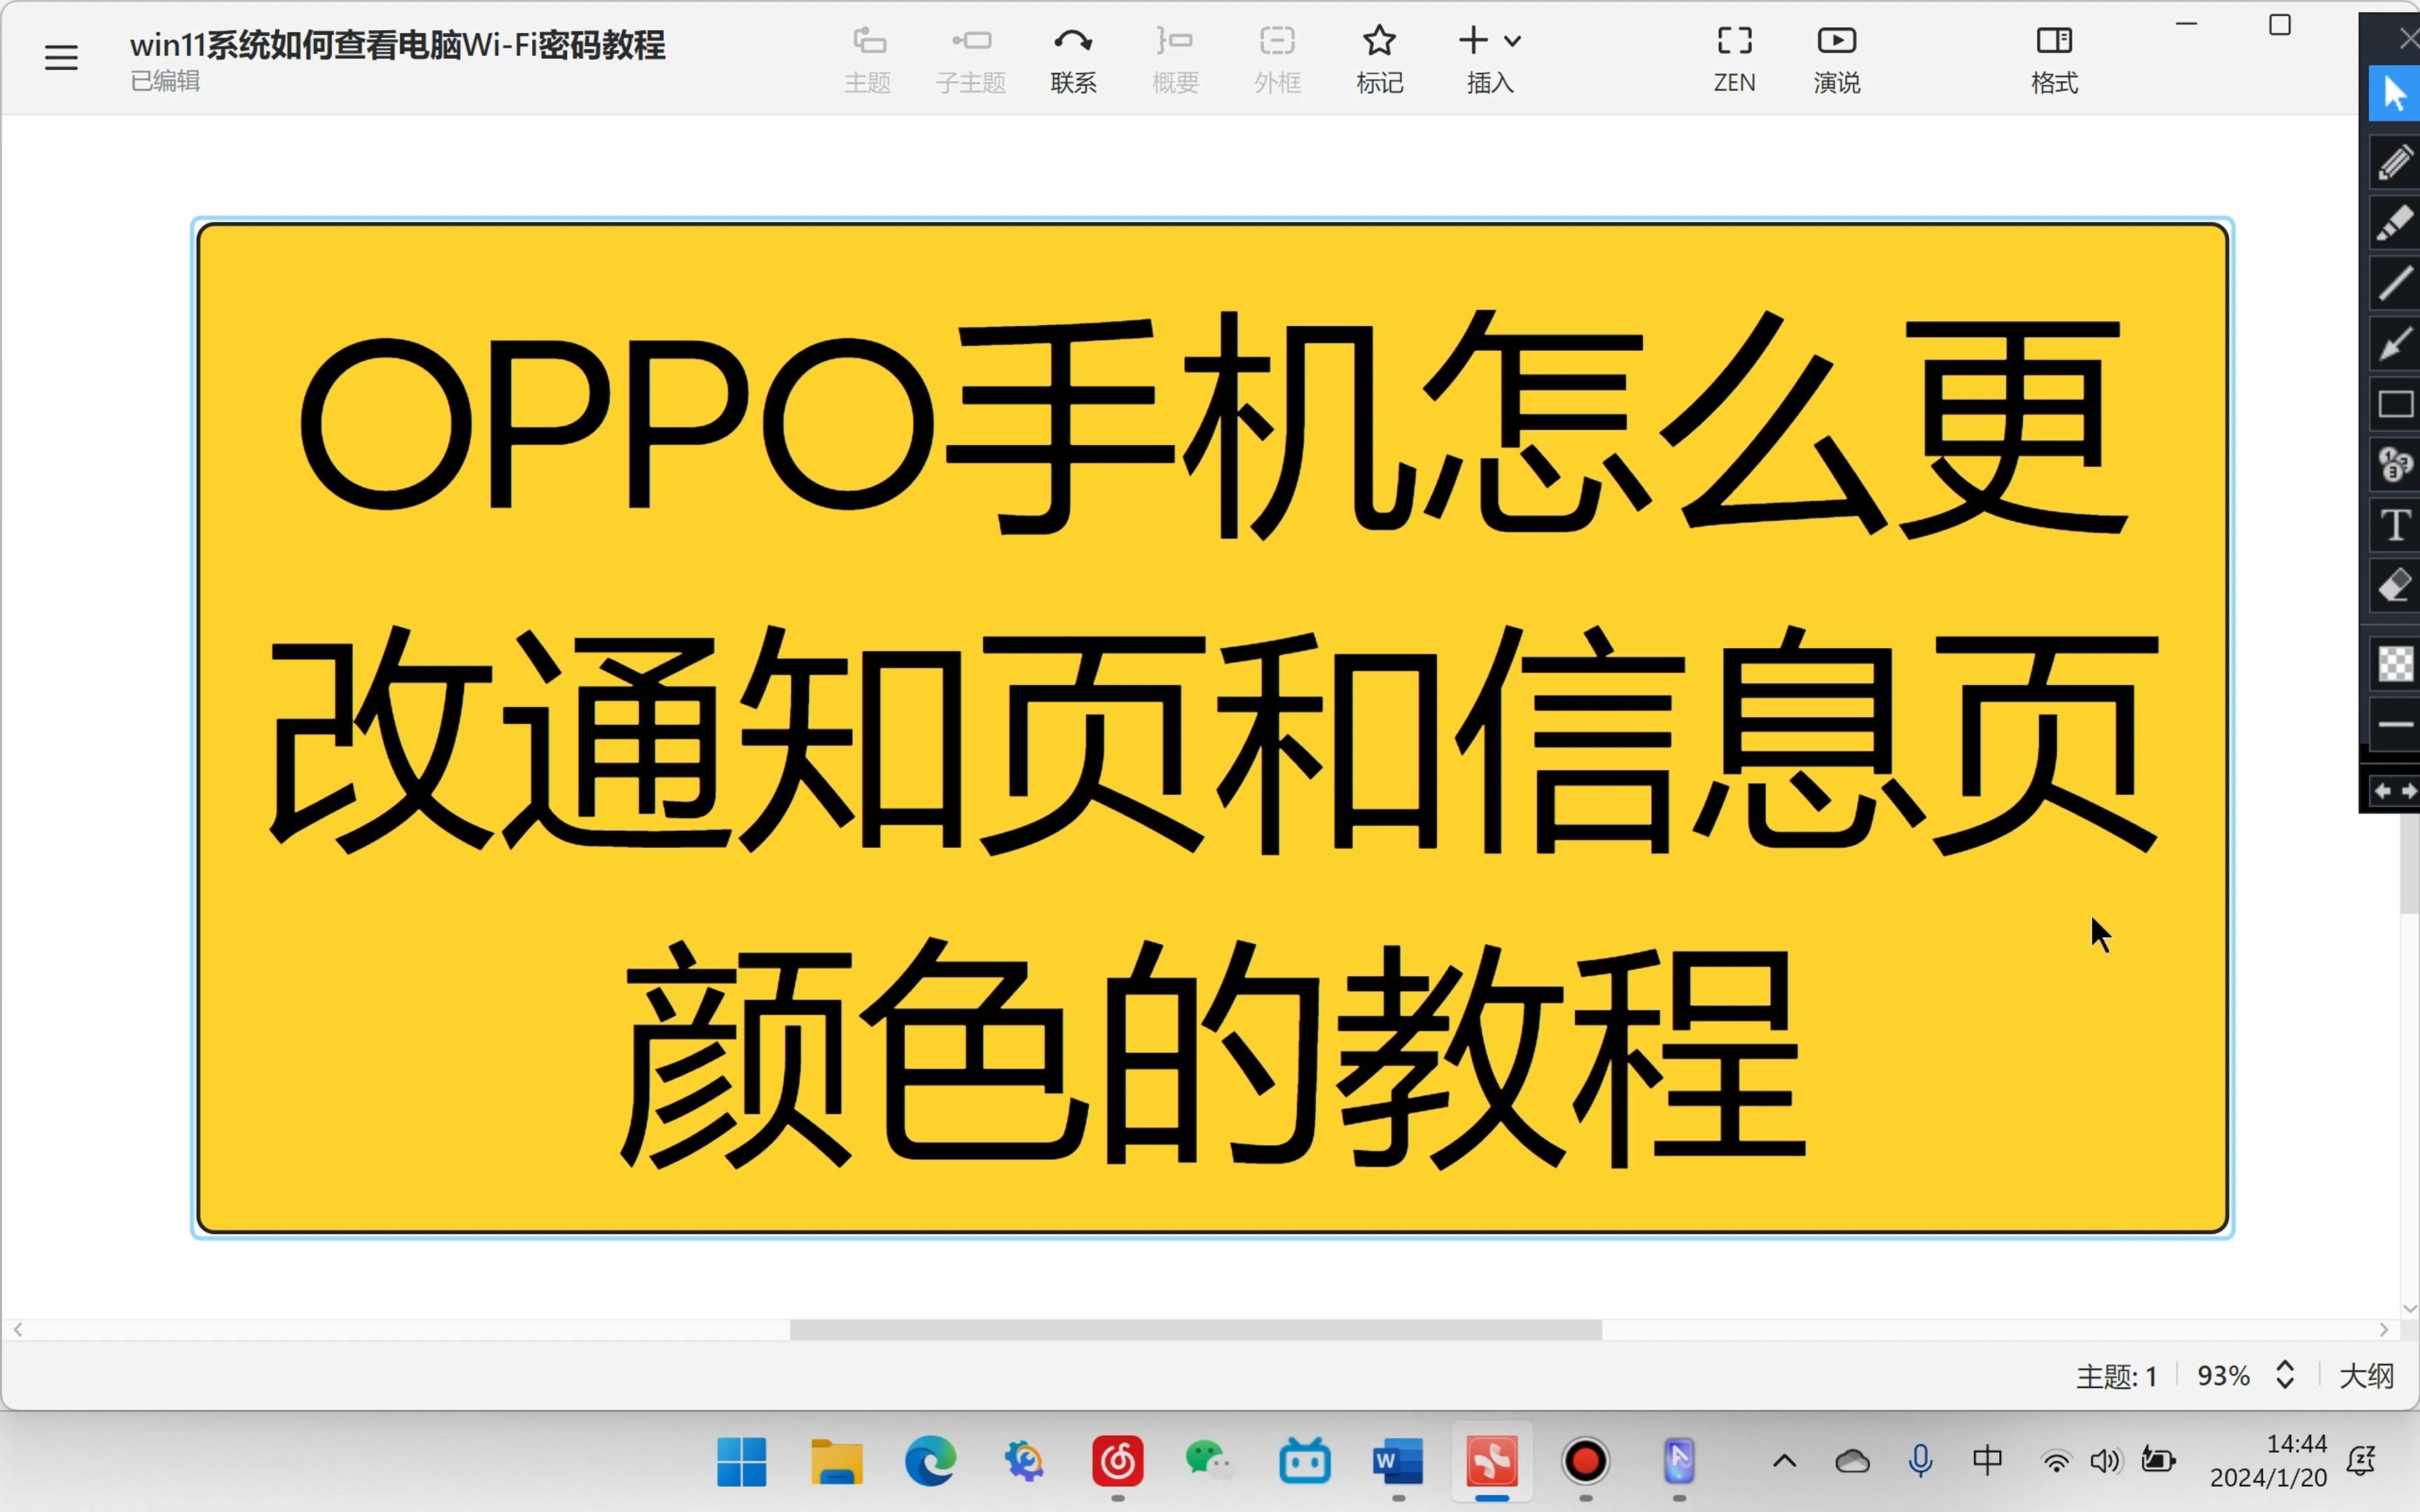Select the cursor pointer annotation tool

[2395, 93]
